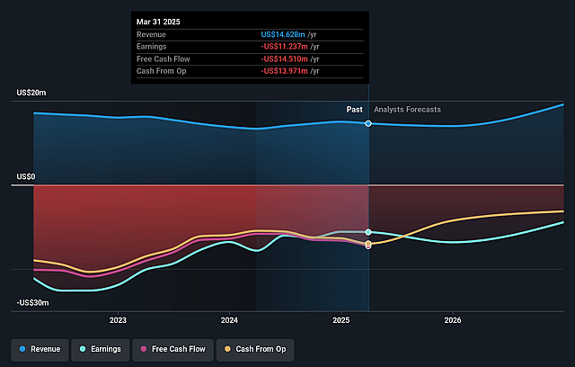
Task: Click the Past label
Action: [x=354, y=110]
